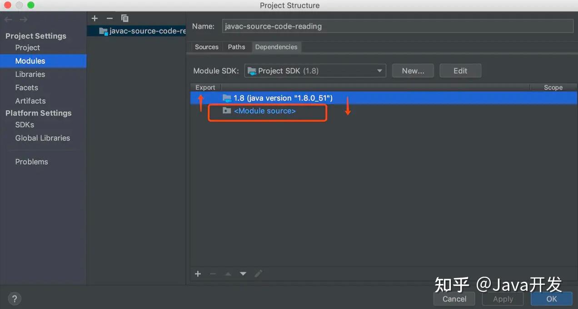Click Project SDK icon in dropdown
Screen dimensions: 578x309
point(252,71)
